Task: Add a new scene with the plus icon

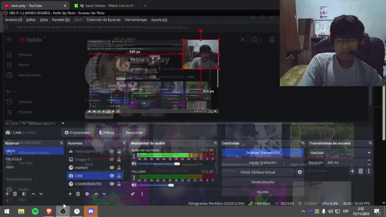Action: pyautogui.click(x=7, y=194)
